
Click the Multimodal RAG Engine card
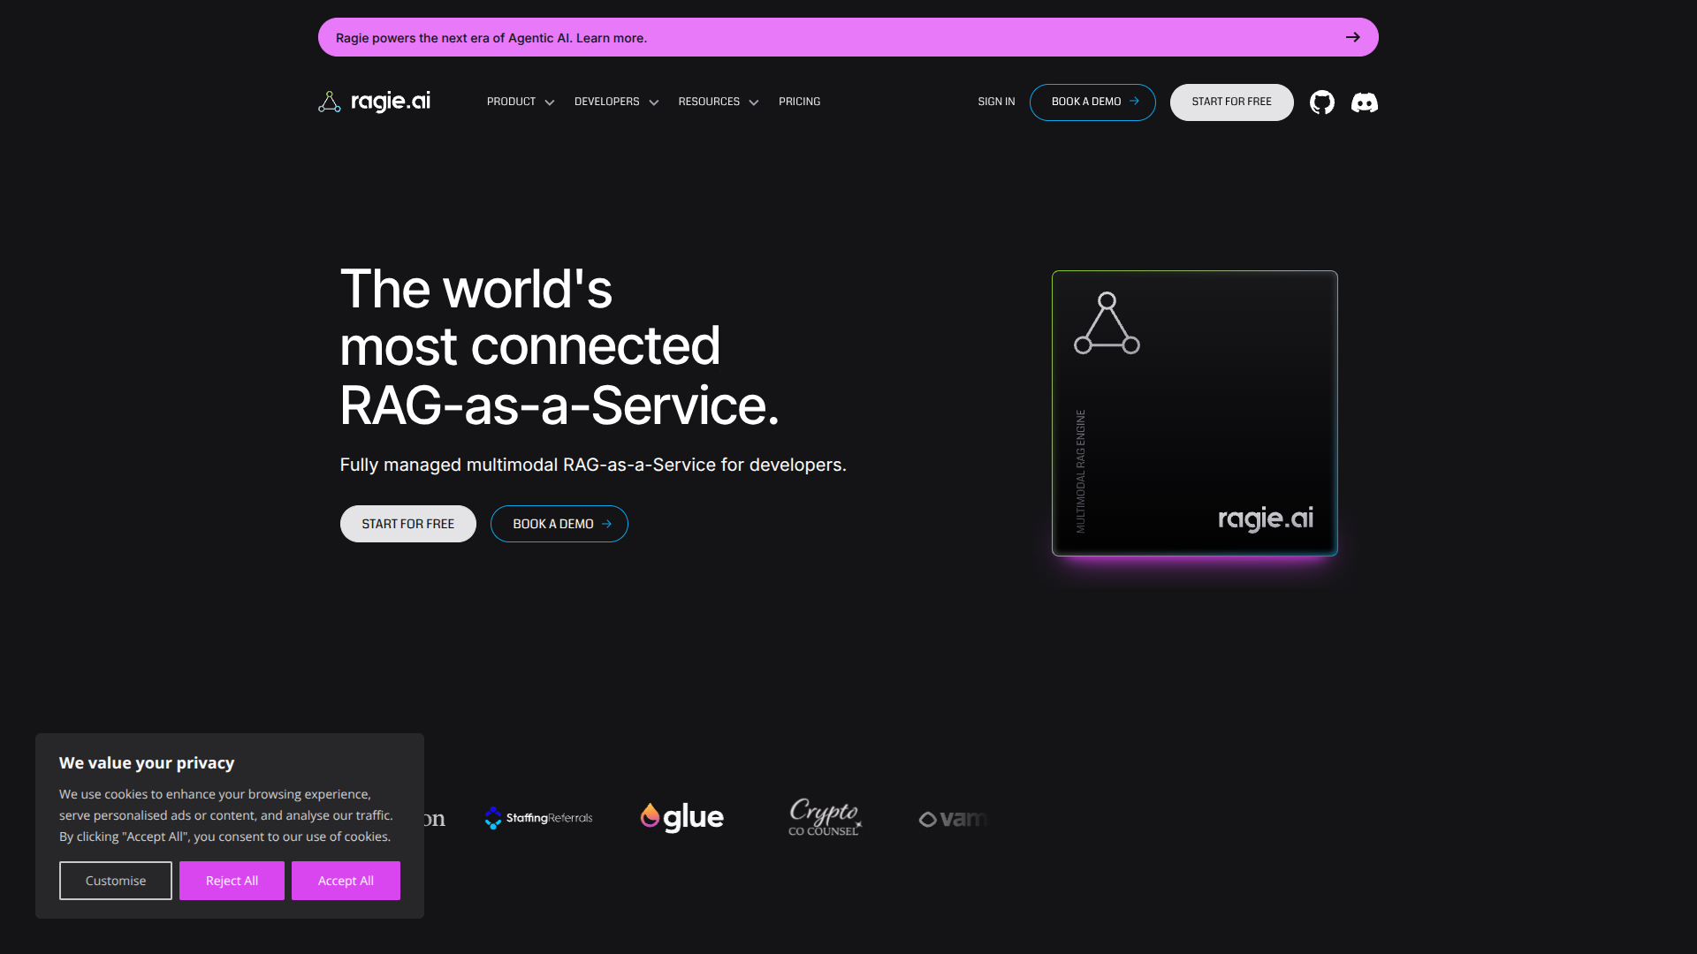pos(1194,413)
